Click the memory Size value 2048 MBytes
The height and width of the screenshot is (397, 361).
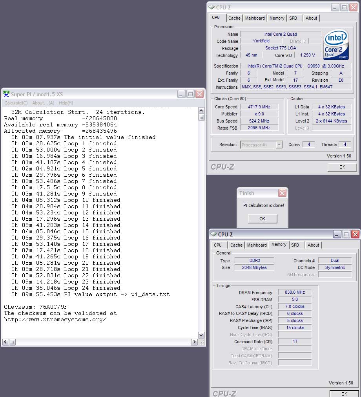(254, 267)
